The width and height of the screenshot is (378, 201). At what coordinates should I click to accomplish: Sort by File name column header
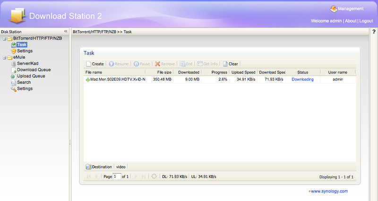tap(114, 72)
